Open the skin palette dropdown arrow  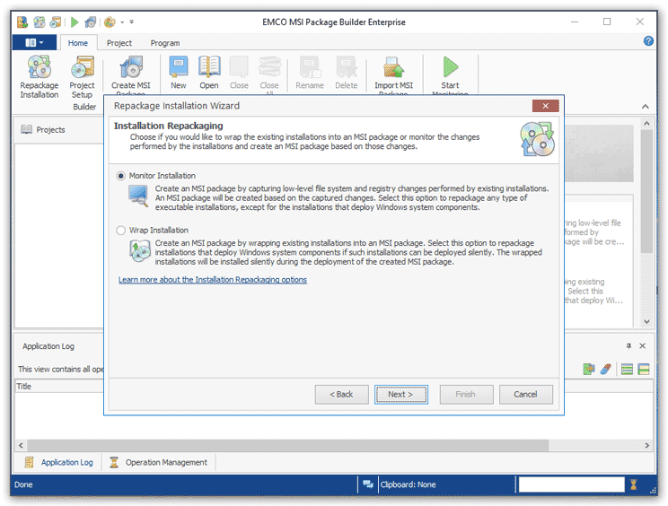(122, 22)
